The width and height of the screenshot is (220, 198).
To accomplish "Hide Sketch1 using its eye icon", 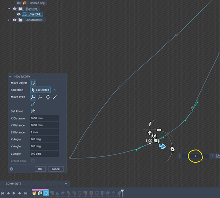I will (x=19, y=14).
